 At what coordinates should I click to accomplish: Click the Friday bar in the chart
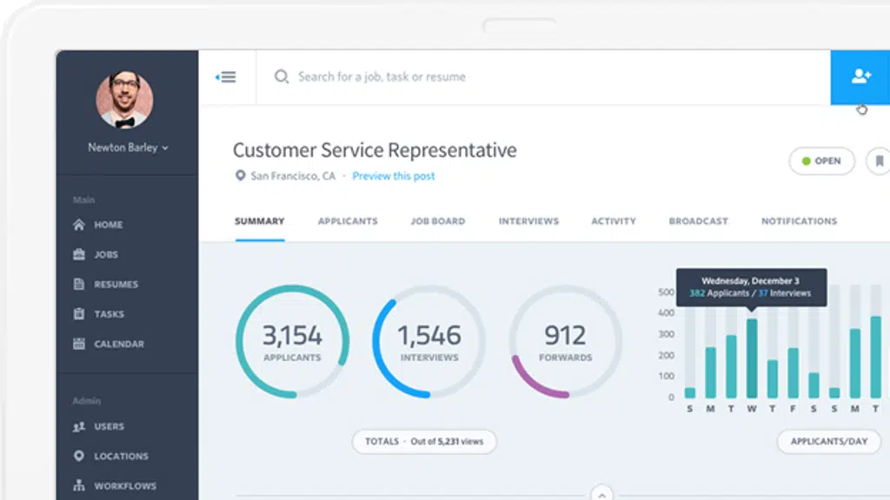pos(793,373)
